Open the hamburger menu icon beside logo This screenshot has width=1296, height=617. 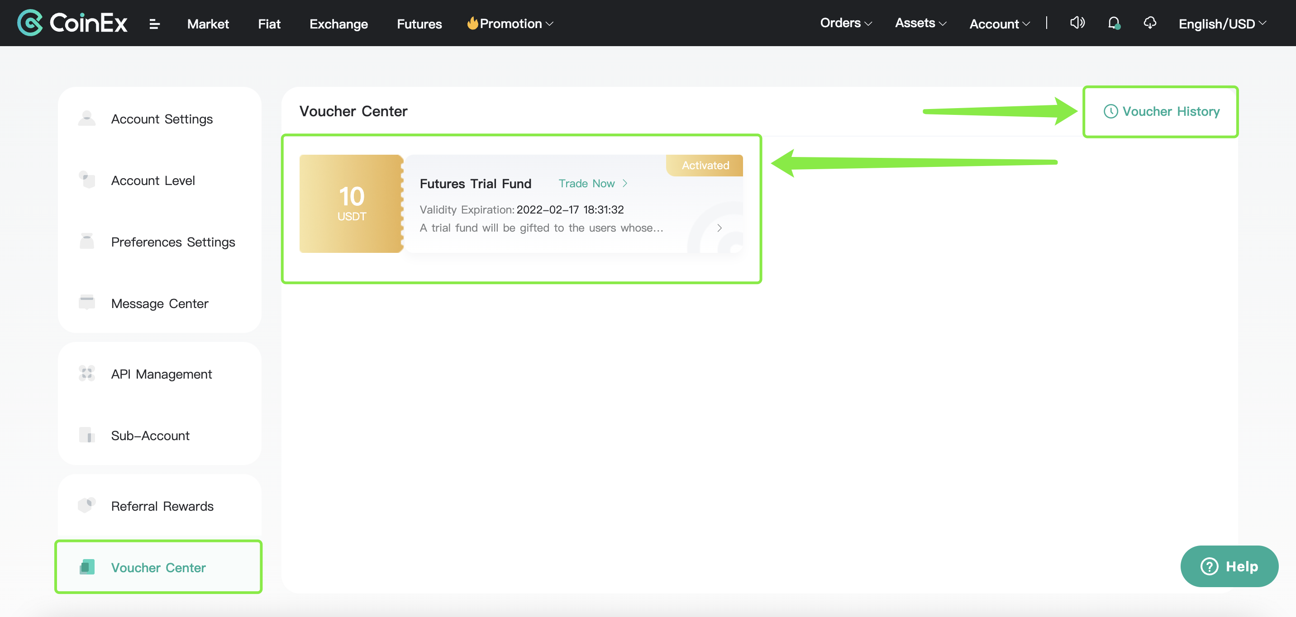click(154, 24)
